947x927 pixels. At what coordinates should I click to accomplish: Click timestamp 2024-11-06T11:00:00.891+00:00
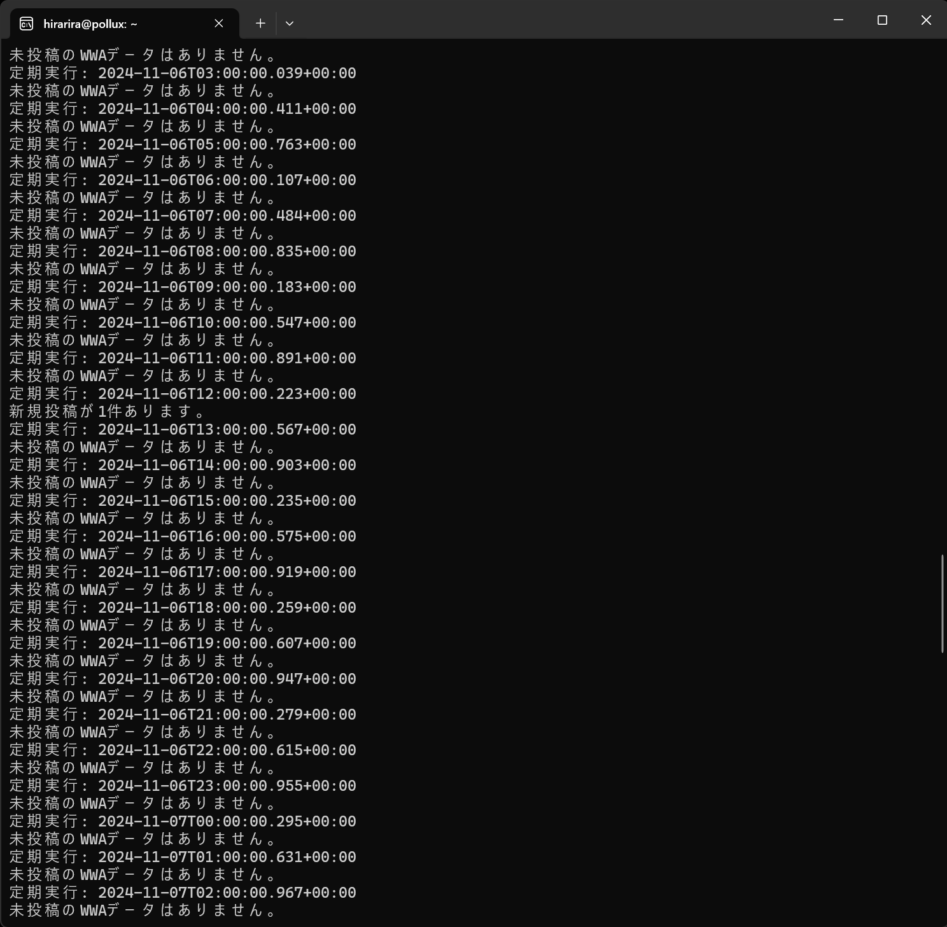[x=227, y=358]
